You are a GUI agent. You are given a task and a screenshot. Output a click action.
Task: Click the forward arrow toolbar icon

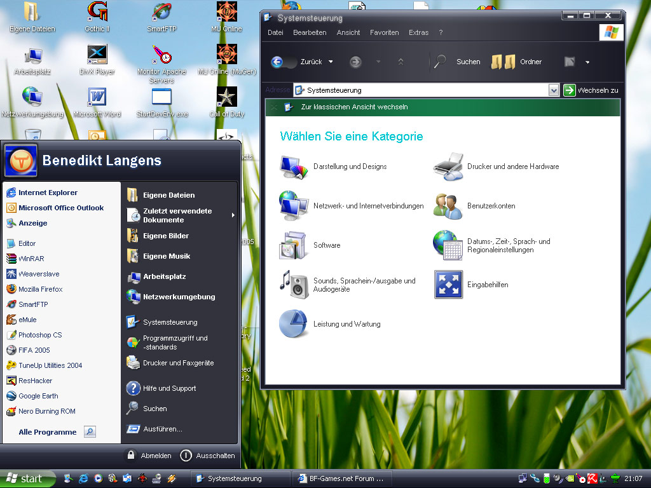click(355, 62)
